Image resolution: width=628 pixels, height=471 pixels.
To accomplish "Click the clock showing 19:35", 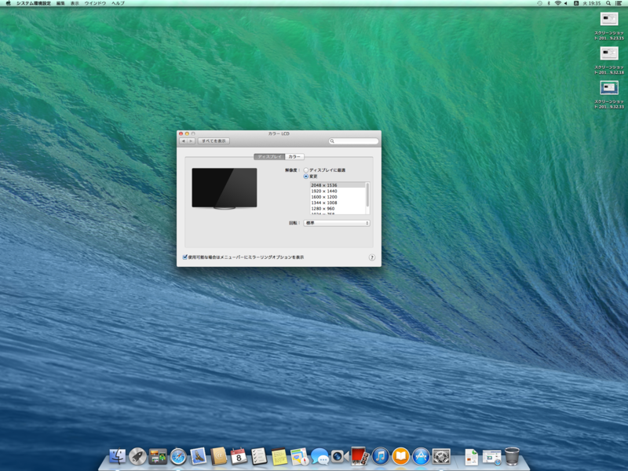I will click(x=591, y=3).
